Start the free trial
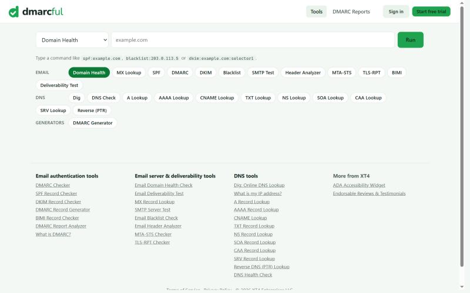The image size is (470, 293). [x=431, y=12]
